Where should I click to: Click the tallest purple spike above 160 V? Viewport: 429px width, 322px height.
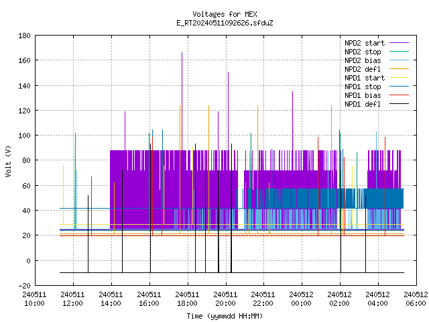[x=182, y=101]
